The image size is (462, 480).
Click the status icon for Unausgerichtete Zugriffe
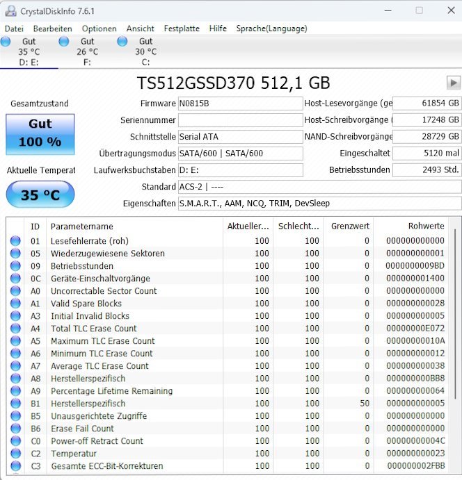(x=15, y=416)
